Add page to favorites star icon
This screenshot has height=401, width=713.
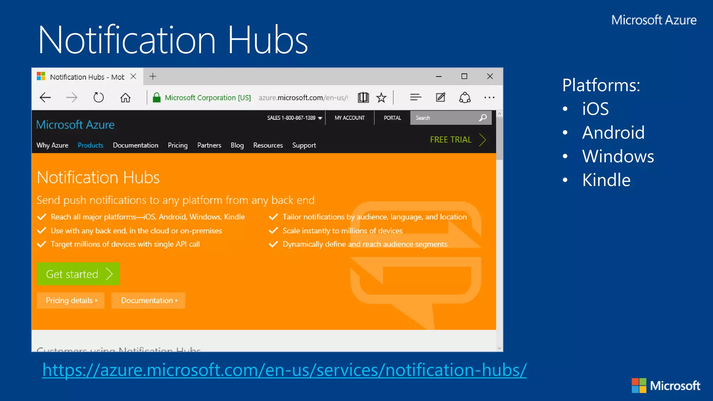point(382,97)
